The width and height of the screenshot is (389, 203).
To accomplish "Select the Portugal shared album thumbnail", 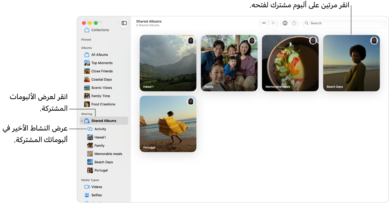I will pyautogui.click(x=168, y=124).
